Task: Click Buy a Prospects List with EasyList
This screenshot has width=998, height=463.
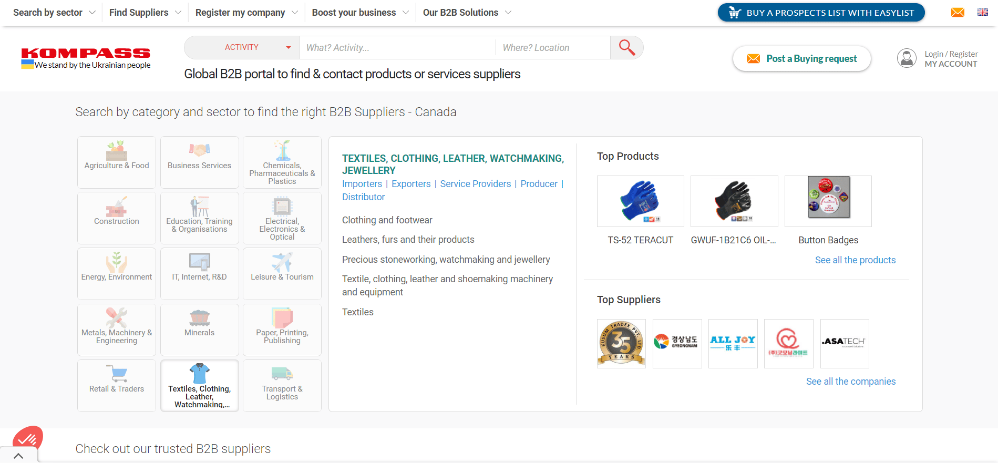Action: pos(821,13)
